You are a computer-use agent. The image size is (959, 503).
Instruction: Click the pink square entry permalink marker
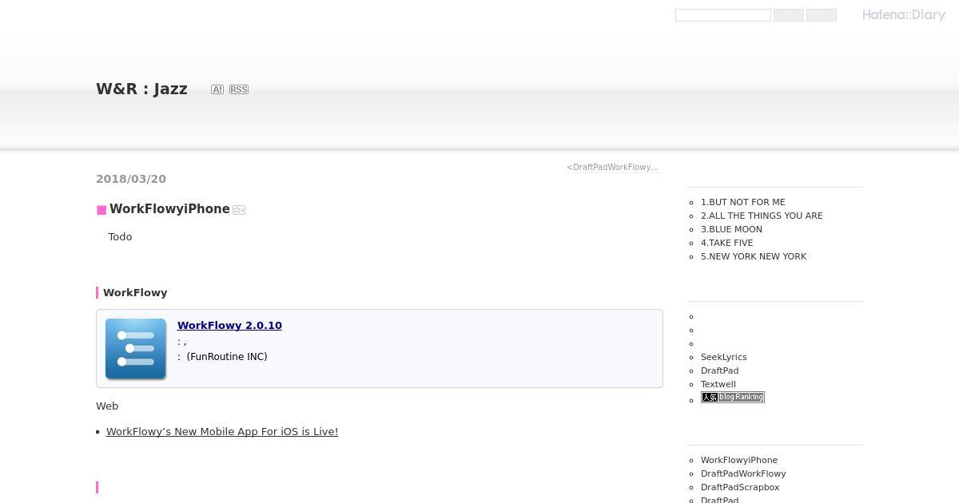click(x=101, y=210)
